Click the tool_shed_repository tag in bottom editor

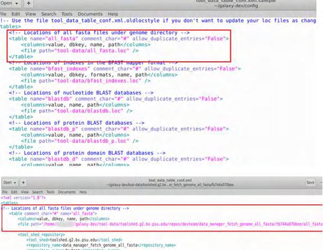[41, 235]
